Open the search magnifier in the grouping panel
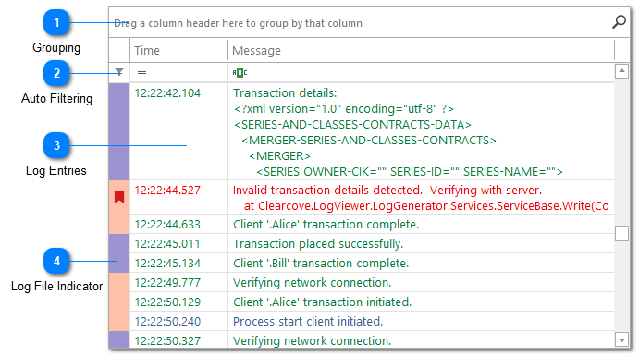 pyautogui.click(x=619, y=22)
